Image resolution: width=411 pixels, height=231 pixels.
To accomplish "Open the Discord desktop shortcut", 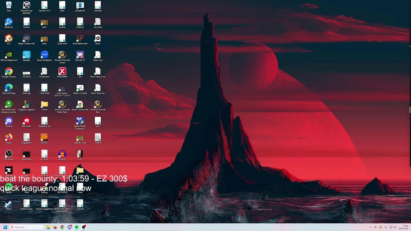I will pyautogui.click(x=9, y=122).
